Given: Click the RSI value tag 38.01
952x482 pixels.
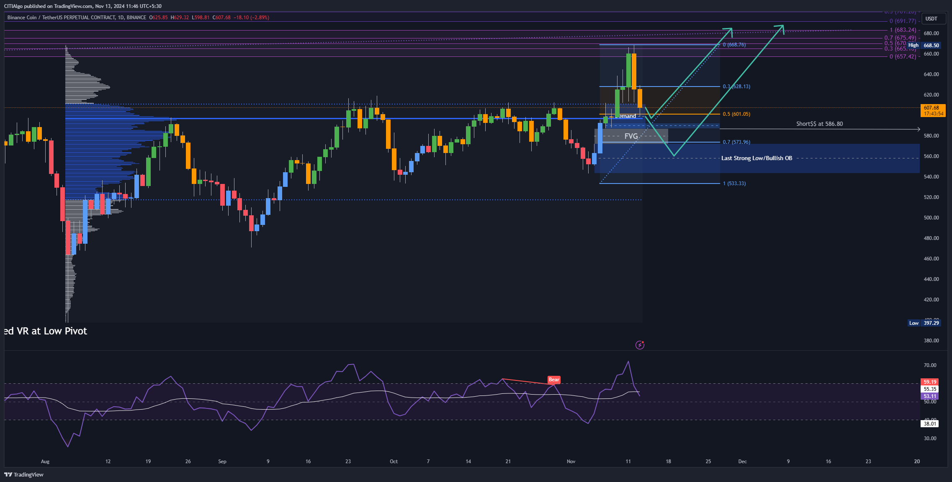Looking at the screenshot, I should (929, 424).
